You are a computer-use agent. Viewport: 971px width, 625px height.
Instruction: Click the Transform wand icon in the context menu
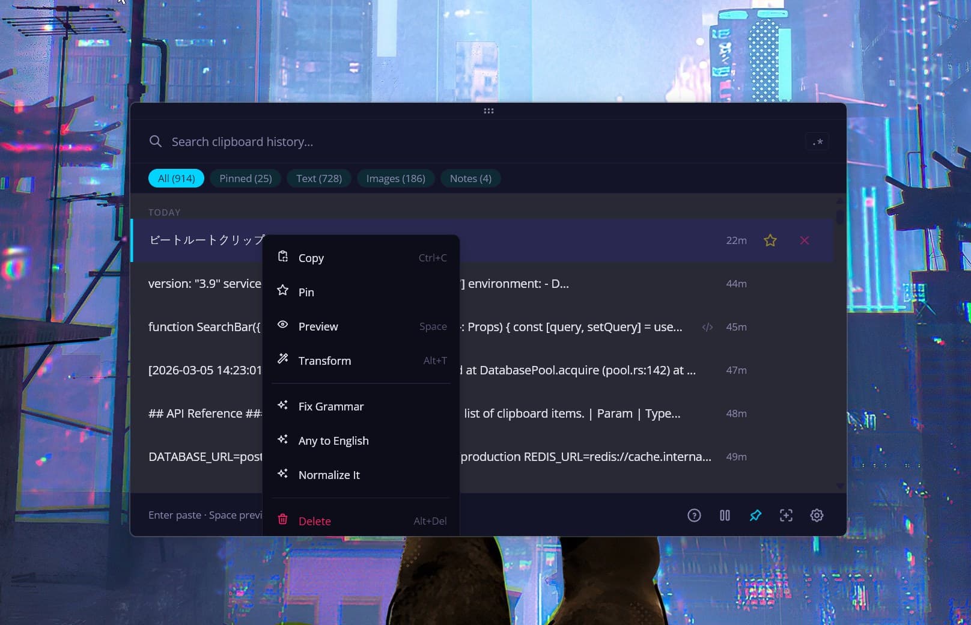(x=282, y=359)
